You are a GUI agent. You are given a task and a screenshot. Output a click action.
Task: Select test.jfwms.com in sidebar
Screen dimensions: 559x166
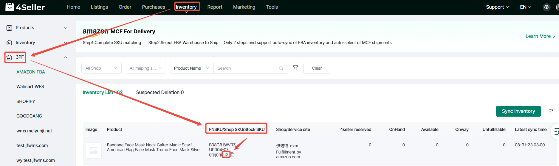tap(32, 145)
